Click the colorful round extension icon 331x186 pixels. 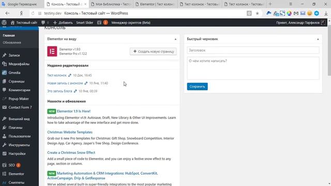[x=289, y=13]
